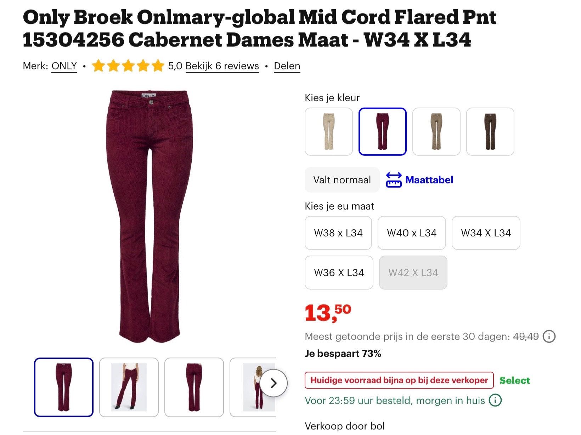This screenshot has width=581, height=435.
Task: Click the next-arrow on the image carousel
Action: click(273, 383)
